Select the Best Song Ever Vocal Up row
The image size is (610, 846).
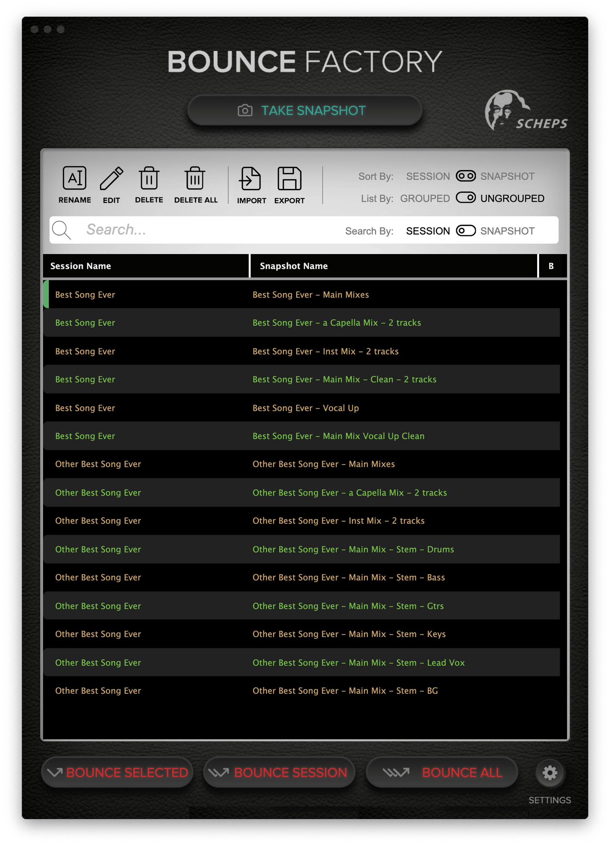[305, 408]
